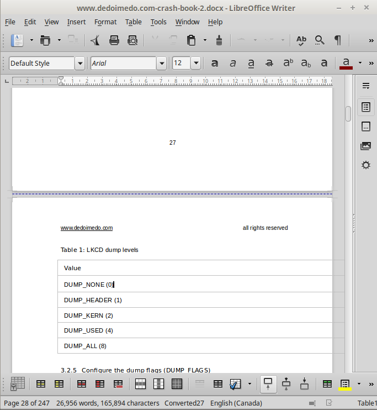Image resolution: width=377 pixels, height=410 pixels.
Task: Open Print Preview from the standard toolbar
Action: point(132,40)
